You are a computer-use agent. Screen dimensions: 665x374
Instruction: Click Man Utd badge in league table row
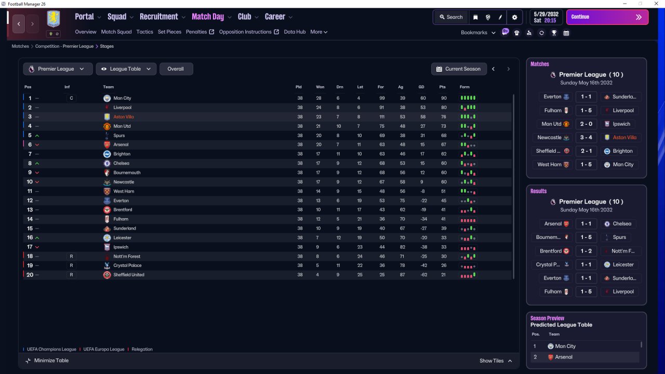(107, 126)
